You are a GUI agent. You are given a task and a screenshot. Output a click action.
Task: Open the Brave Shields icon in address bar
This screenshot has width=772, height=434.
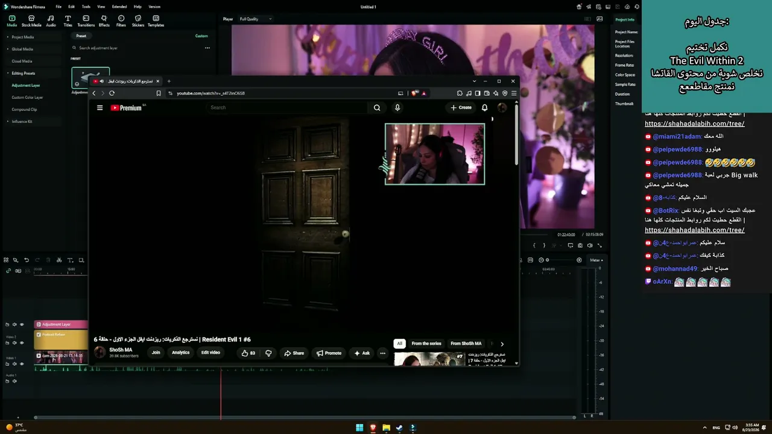[x=414, y=93]
